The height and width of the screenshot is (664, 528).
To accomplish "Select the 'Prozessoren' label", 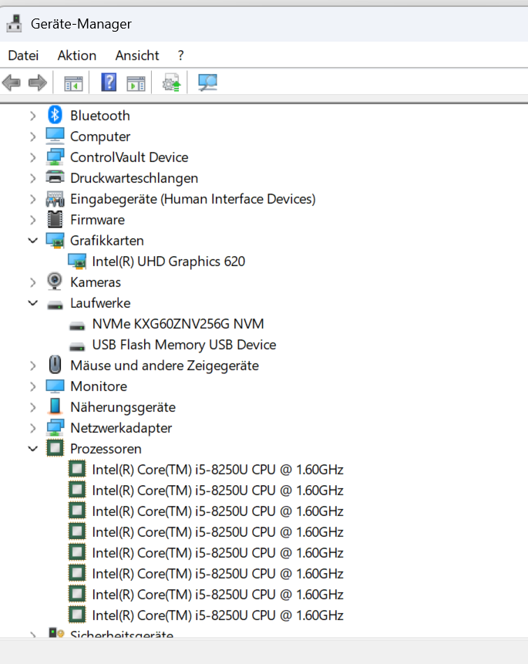I will 106,449.
